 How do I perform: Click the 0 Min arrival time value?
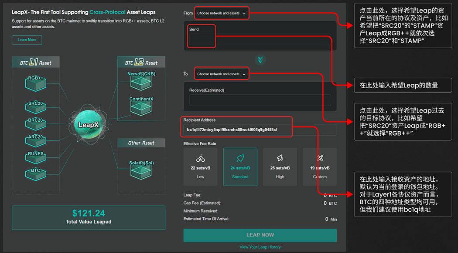[331, 219]
